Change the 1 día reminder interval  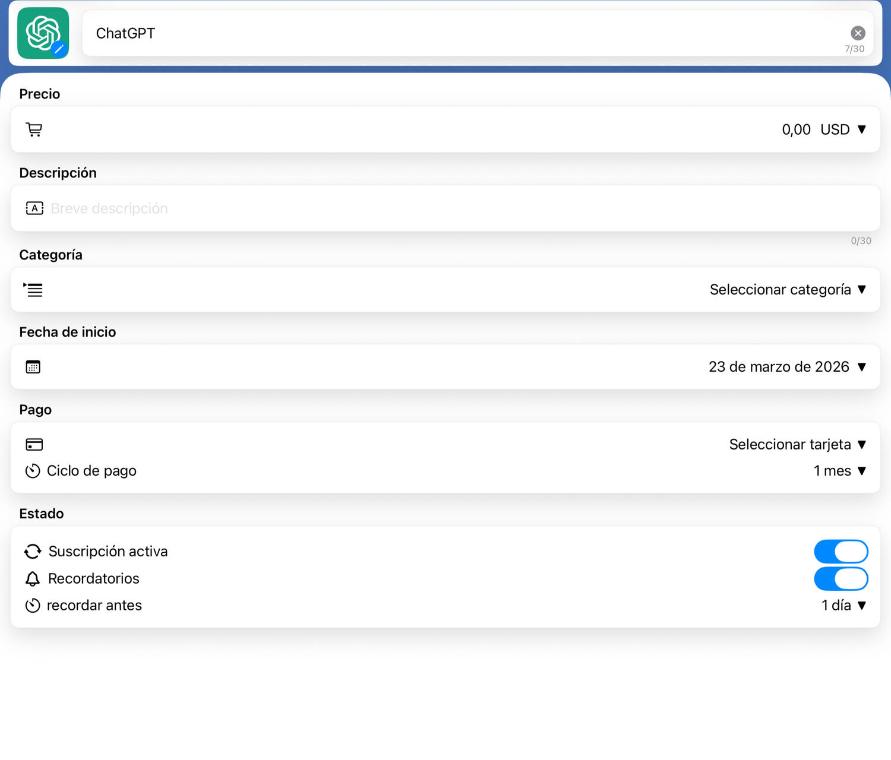tap(843, 606)
